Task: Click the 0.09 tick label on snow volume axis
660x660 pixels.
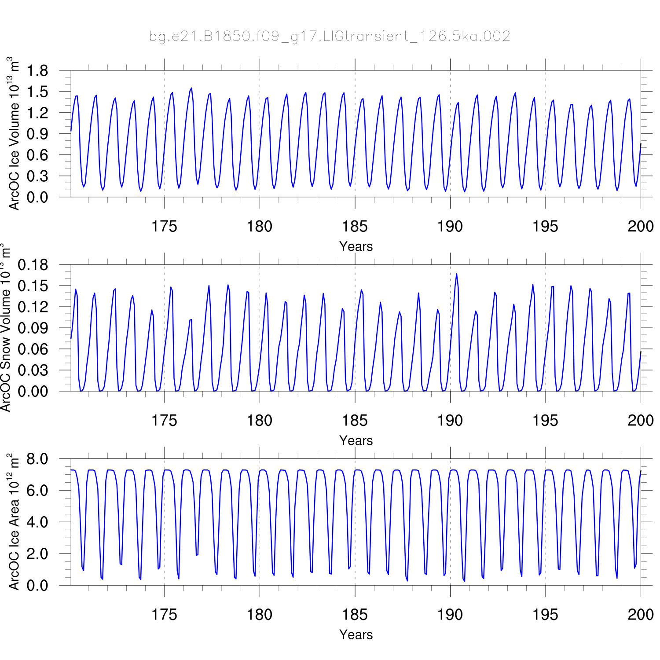Action: [33, 328]
